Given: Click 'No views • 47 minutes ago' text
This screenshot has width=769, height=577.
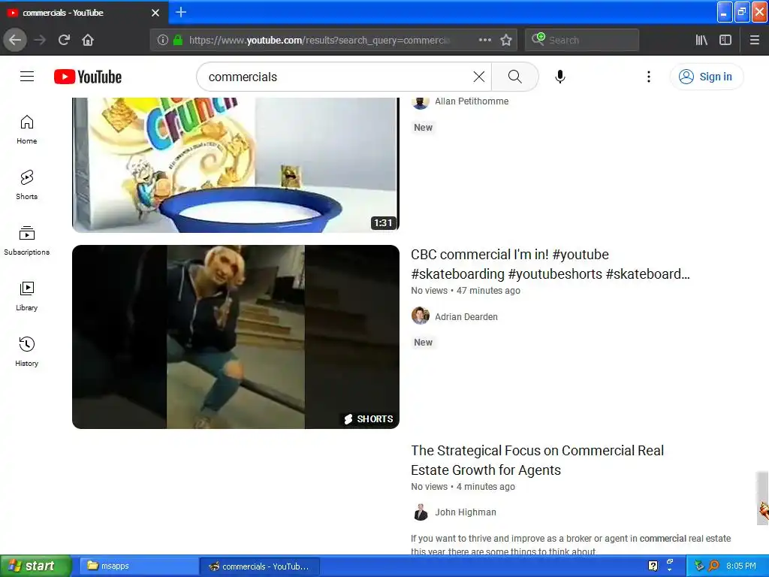Looking at the screenshot, I should (466, 291).
